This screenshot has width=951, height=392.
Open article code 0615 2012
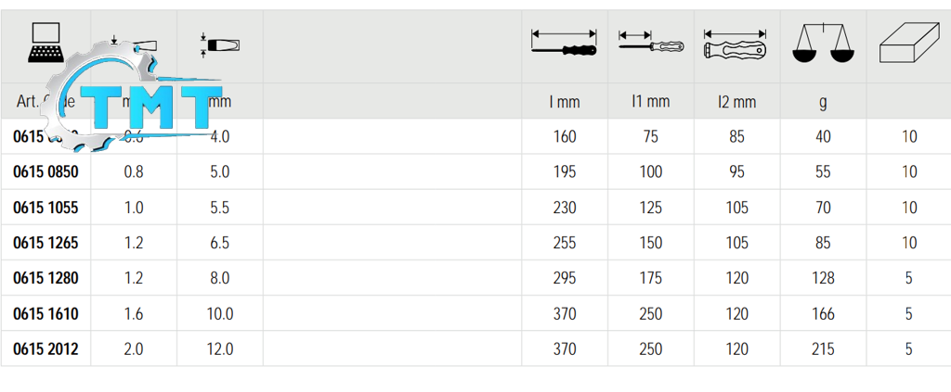pyautogui.click(x=46, y=349)
